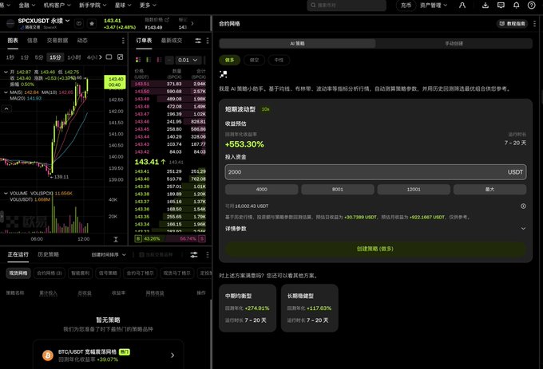Click the top search box

[x=347, y=6]
